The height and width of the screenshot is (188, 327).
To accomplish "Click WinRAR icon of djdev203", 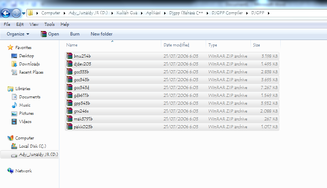I will [69, 64].
